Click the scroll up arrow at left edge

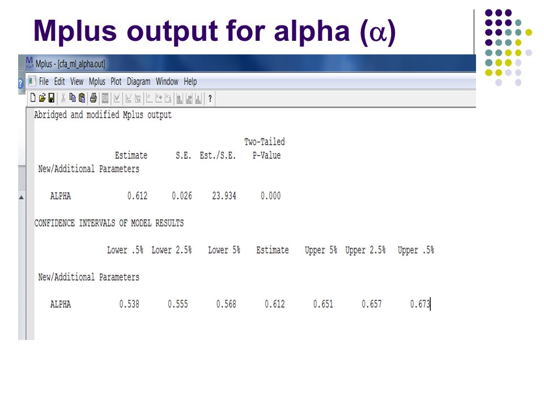tap(21, 197)
